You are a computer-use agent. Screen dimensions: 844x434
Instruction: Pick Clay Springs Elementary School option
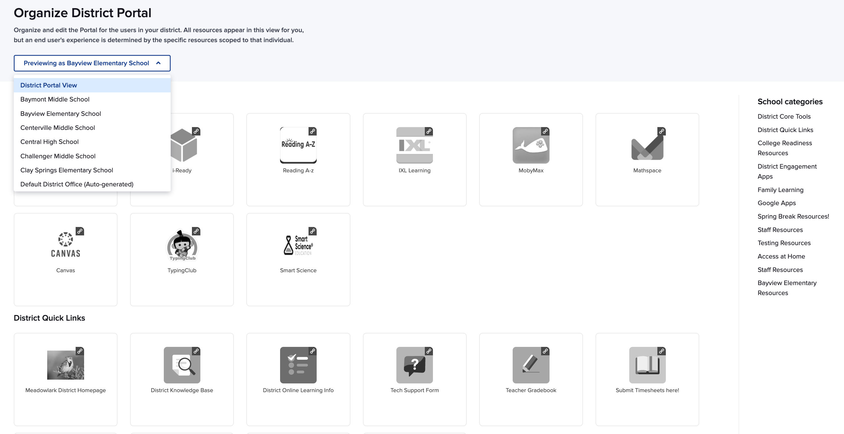point(67,170)
